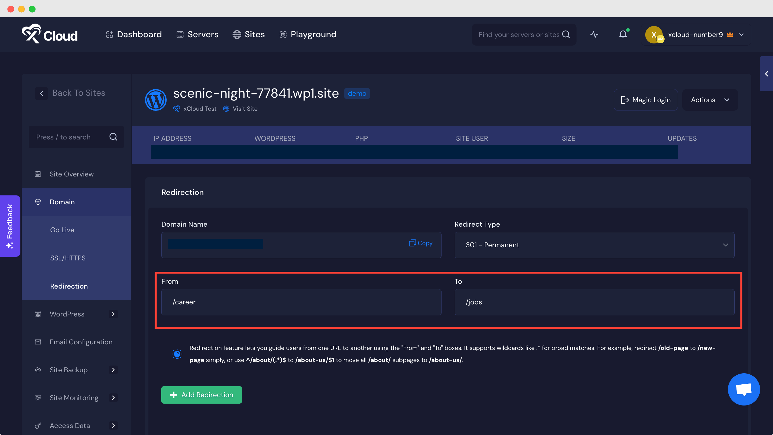
Task: Open SSL/HTTPS in the sidebar
Action: tap(68, 258)
